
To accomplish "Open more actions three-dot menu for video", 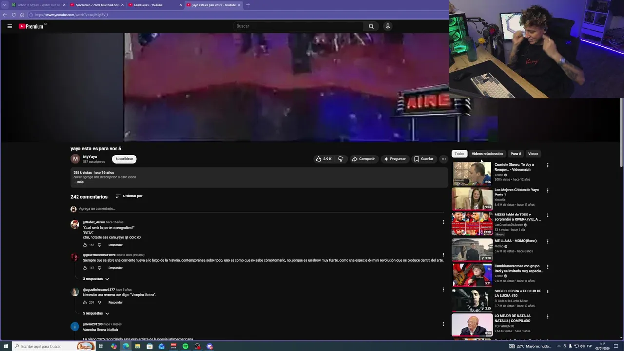I will (x=443, y=159).
